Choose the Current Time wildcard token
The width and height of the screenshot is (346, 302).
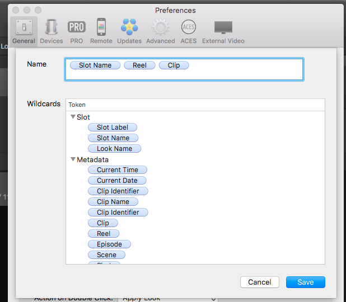[117, 170]
